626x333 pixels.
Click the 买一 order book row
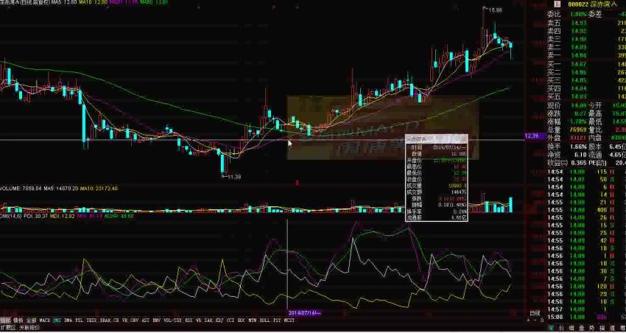(x=586, y=64)
